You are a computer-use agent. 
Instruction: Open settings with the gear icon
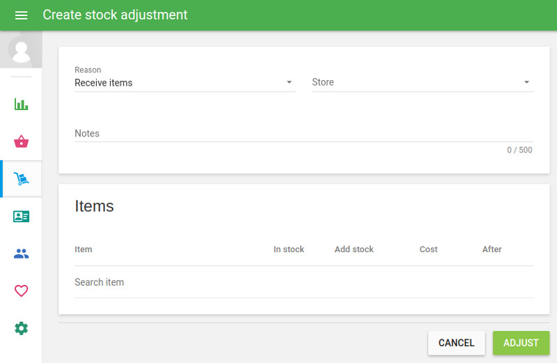[x=21, y=328]
